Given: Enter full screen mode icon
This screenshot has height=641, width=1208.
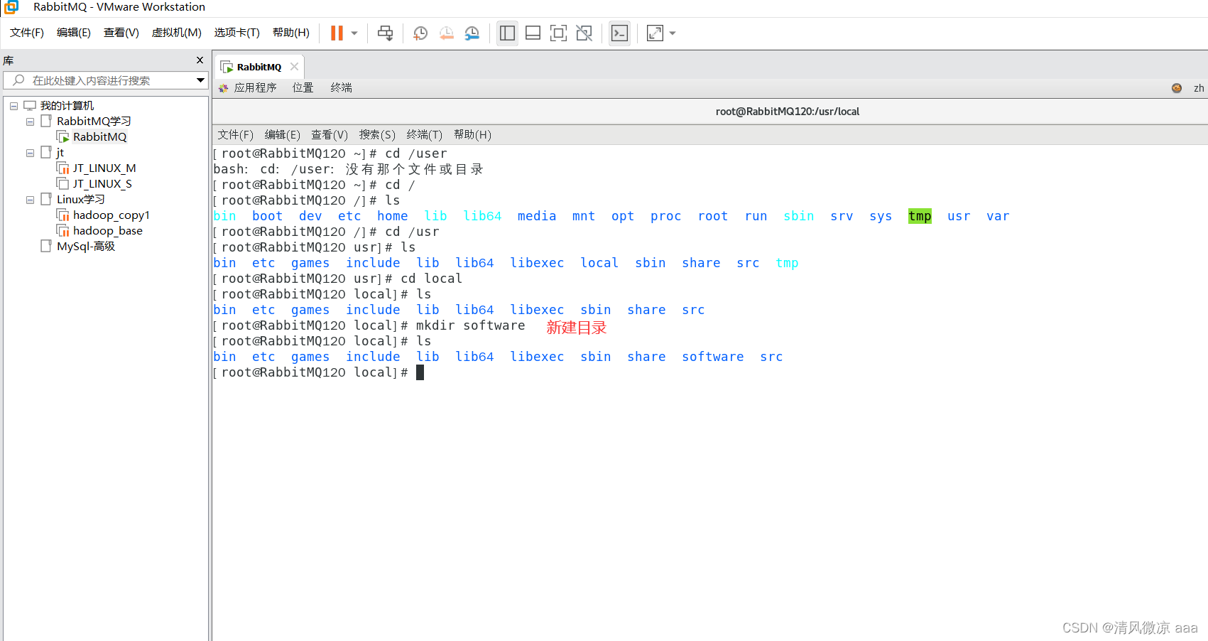Looking at the screenshot, I should pyautogui.click(x=558, y=33).
